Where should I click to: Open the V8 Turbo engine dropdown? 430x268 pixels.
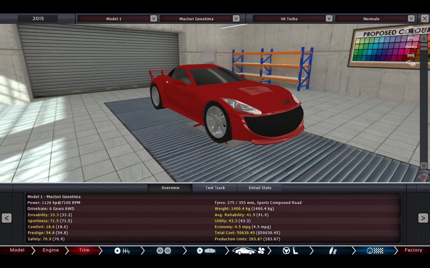[x=329, y=18]
